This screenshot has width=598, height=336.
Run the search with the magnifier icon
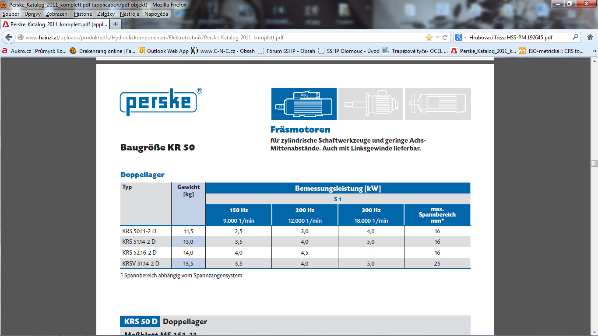coord(576,38)
